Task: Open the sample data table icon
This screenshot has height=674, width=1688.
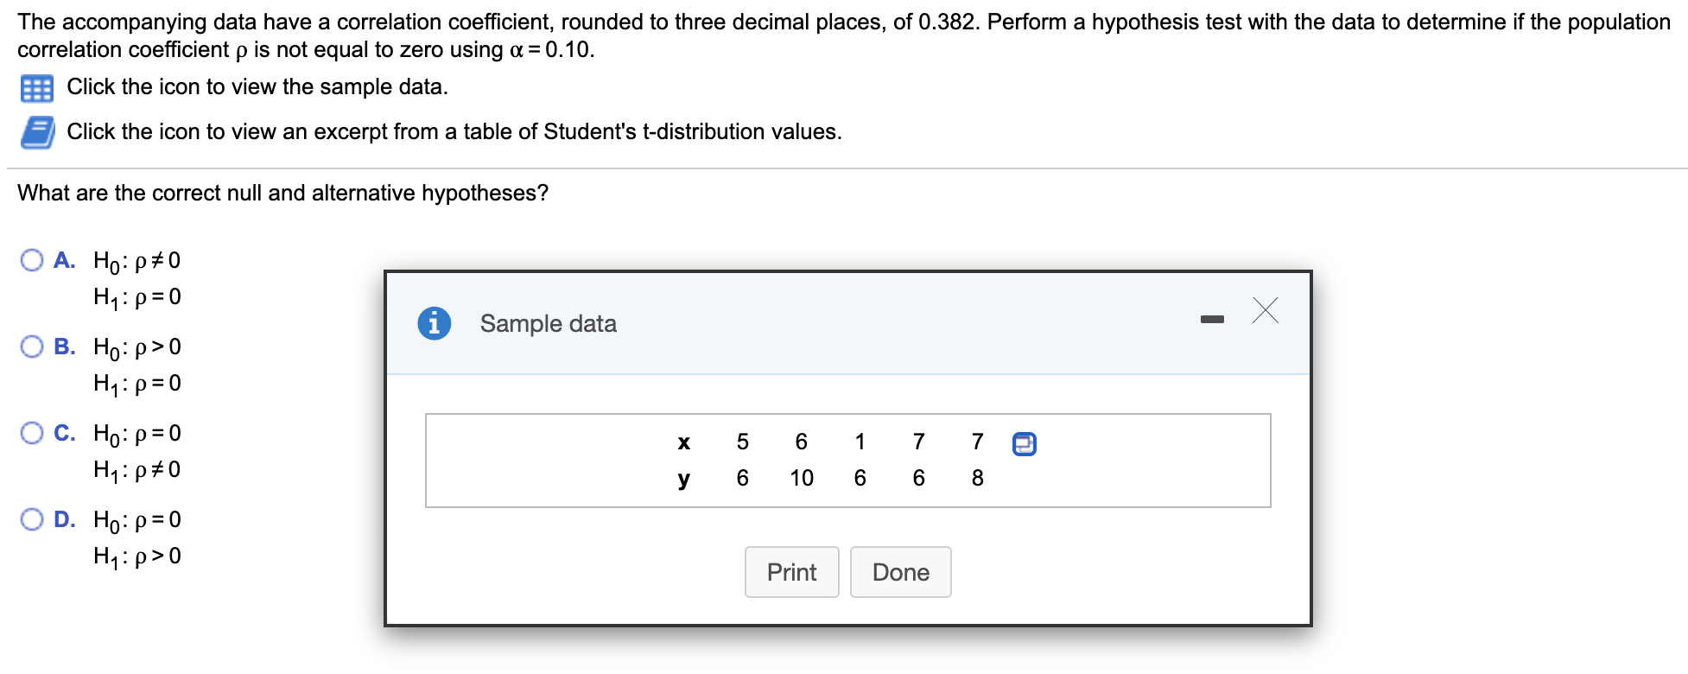Action: pyautogui.click(x=36, y=87)
